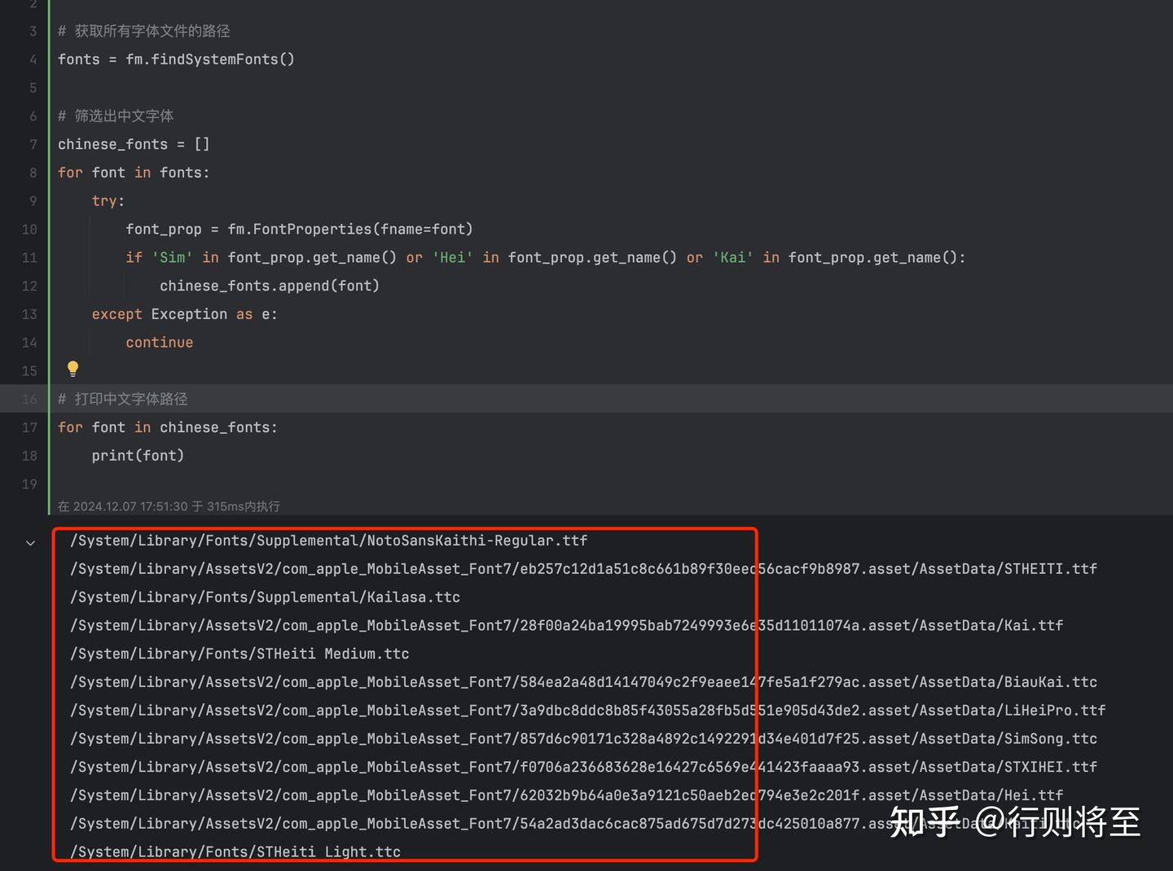1173x871 pixels.
Task: Click line number 16 next to highlighted comment
Action: [29, 399]
